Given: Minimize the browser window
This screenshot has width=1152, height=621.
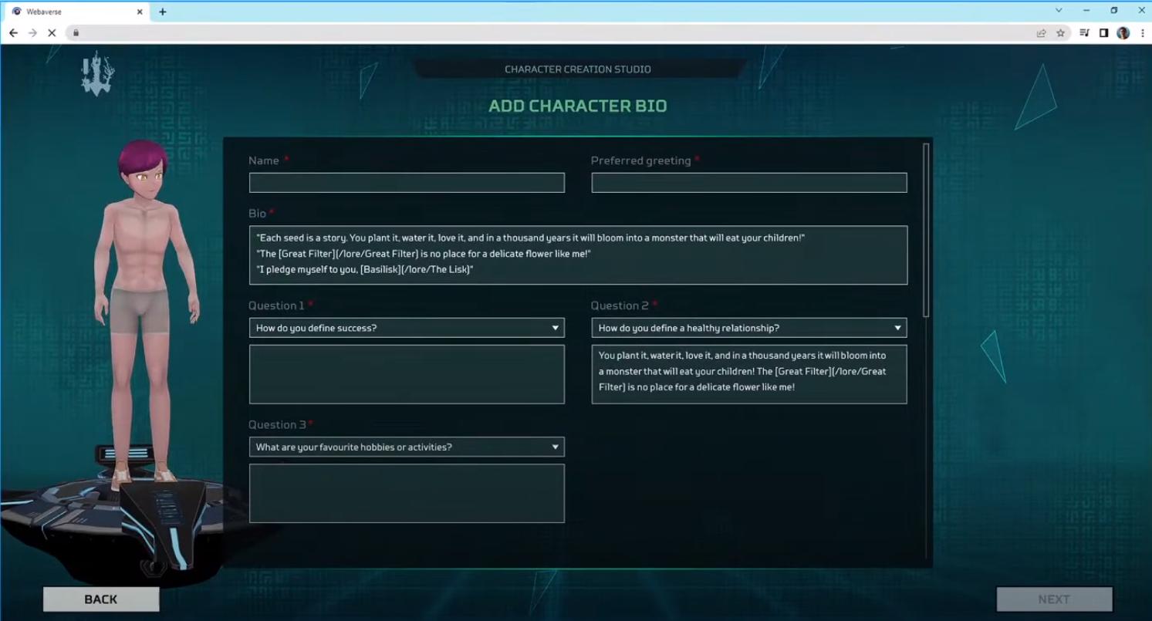Looking at the screenshot, I should pos(1086,11).
